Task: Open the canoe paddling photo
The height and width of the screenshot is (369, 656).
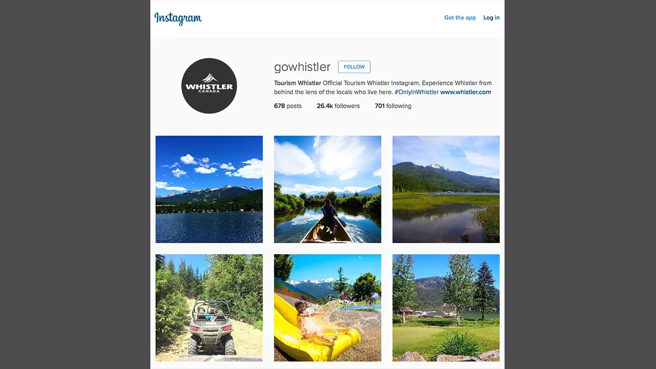Action: click(327, 189)
